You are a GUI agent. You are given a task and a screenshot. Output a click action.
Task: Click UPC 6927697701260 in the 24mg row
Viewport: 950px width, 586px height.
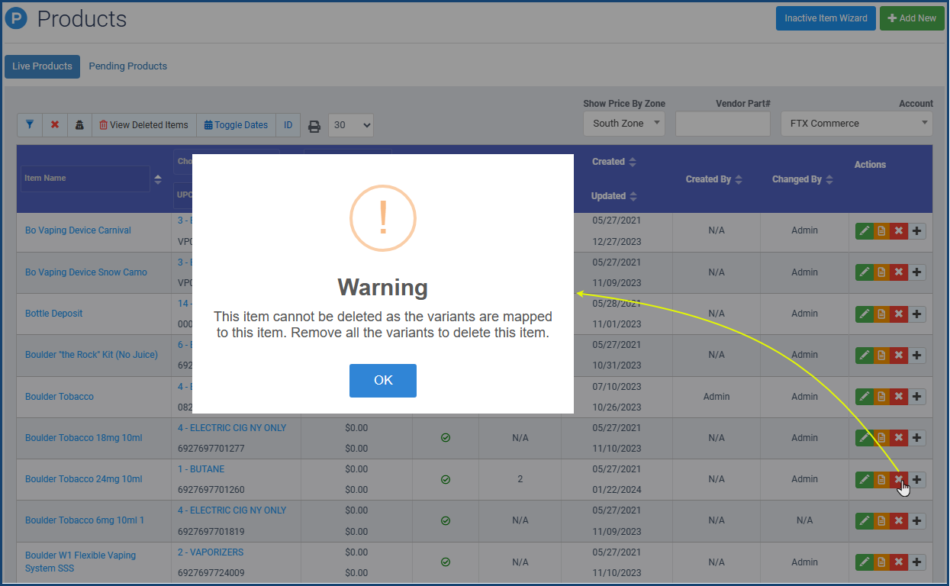click(x=211, y=490)
